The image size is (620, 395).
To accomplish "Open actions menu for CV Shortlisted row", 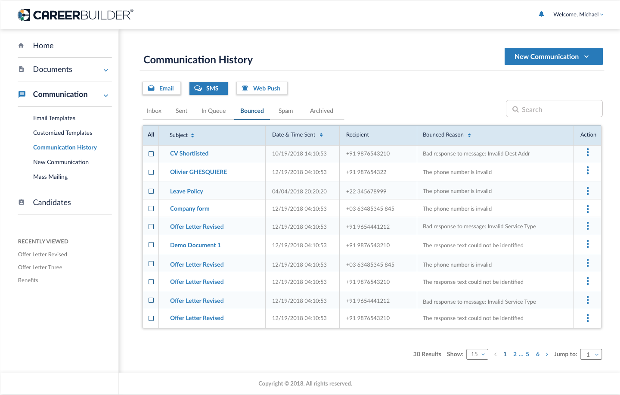I will coord(587,152).
